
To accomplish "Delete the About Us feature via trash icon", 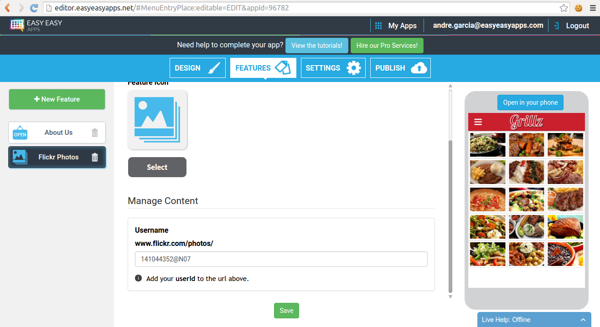I will [94, 133].
